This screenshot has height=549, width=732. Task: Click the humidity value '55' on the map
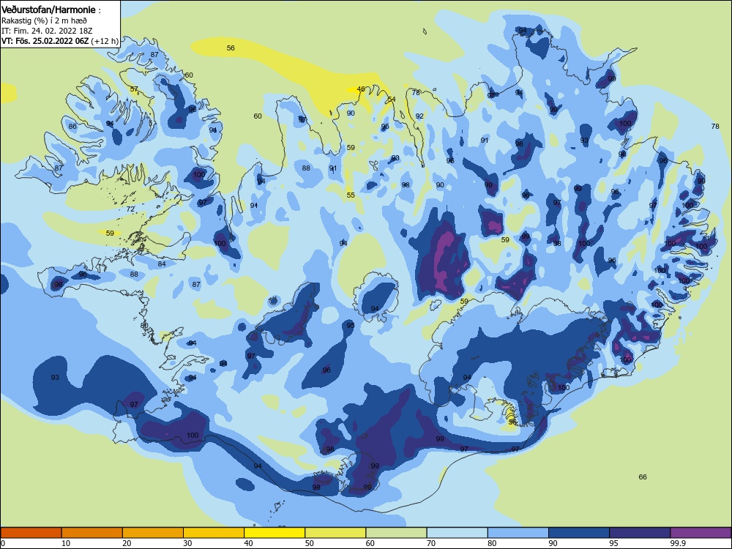tap(351, 195)
